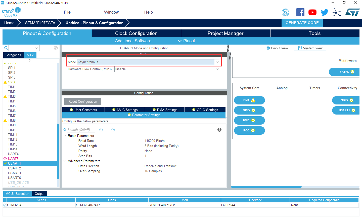
Task: Open the NVIC Settings tab
Action: (x=125, y=110)
